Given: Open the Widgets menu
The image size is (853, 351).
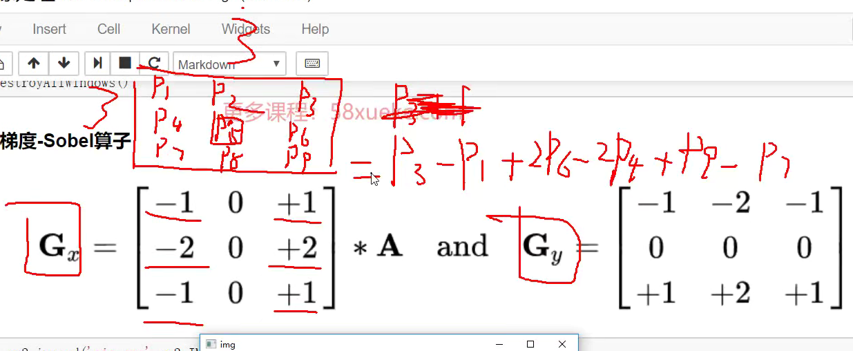Looking at the screenshot, I should tap(245, 29).
